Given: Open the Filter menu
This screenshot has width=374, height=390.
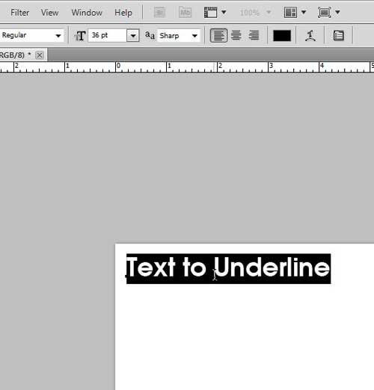Looking at the screenshot, I should click(19, 13).
